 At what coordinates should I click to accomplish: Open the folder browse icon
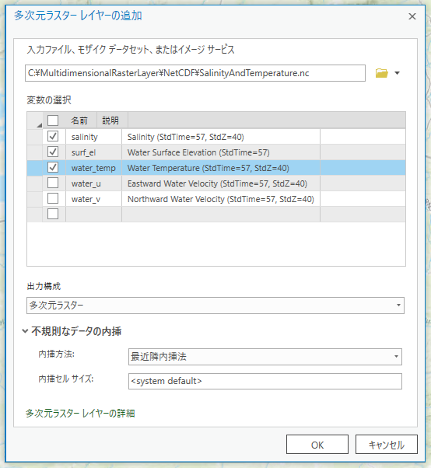coord(381,73)
